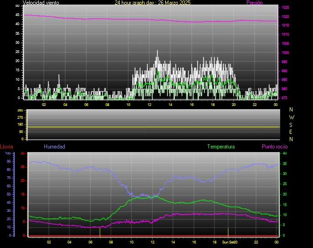Viewport: 313px width, 248px height.
Task: Click the "25" value on the red rain axis
Action: (x=22, y=167)
